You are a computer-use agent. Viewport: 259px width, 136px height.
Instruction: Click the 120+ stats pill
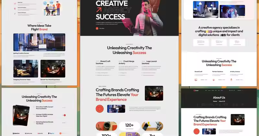tap(129, 126)
